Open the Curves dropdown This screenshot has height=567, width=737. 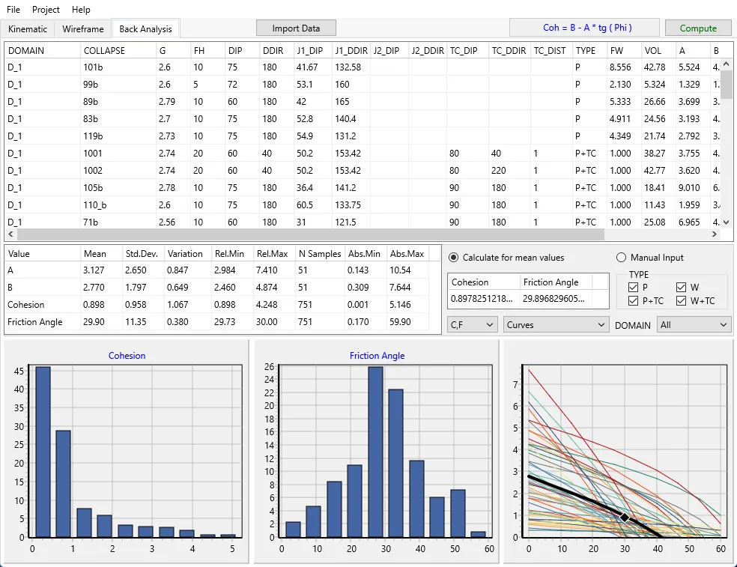(x=555, y=325)
